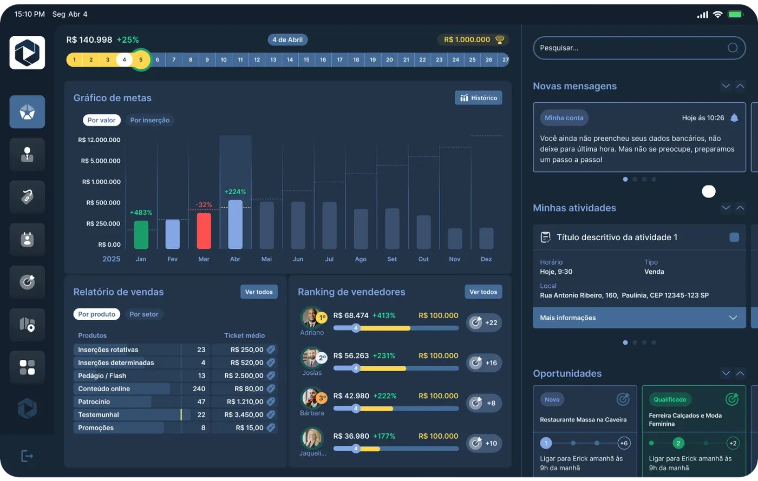The image size is (758, 481).
Task: Click the bell icon on Minha conta message
Action: tap(734, 117)
